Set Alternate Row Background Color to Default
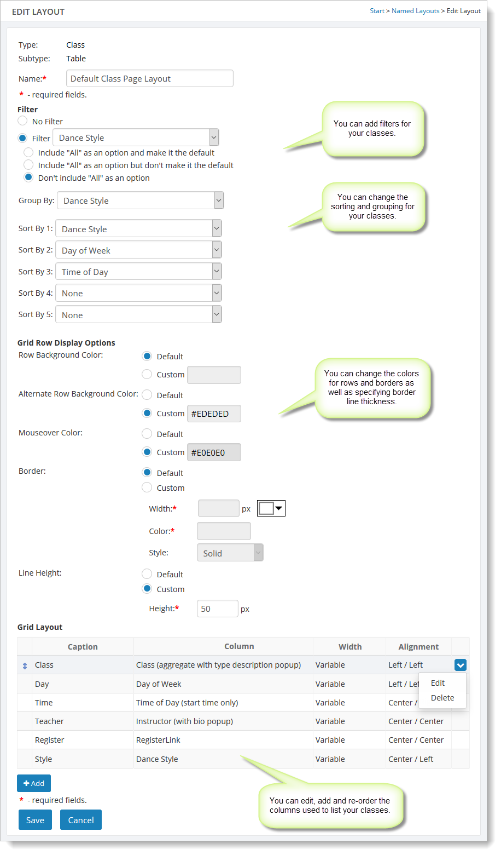The width and height of the screenshot is (501, 855). click(x=147, y=395)
